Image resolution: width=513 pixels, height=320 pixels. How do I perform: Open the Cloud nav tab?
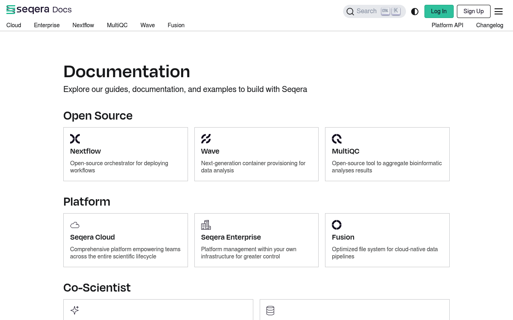[x=14, y=25]
